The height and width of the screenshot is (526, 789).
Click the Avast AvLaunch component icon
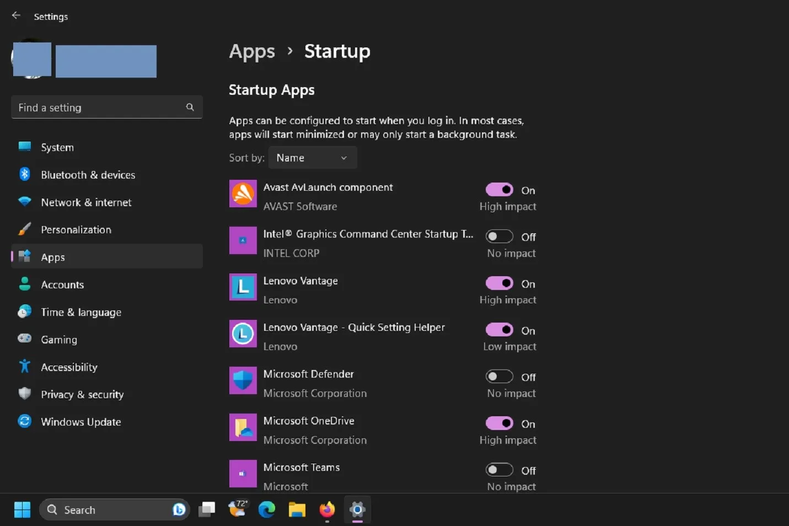pyautogui.click(x=243, y=194)
